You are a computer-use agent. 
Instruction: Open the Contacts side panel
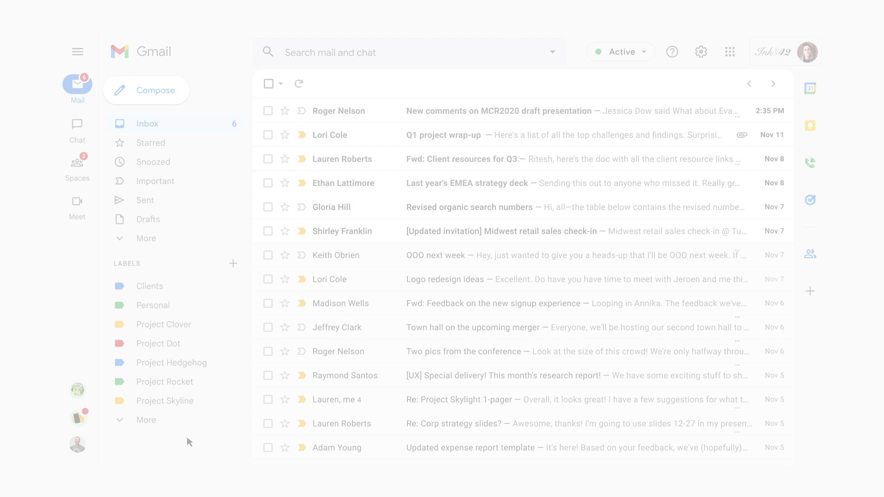tap(810, 254)
